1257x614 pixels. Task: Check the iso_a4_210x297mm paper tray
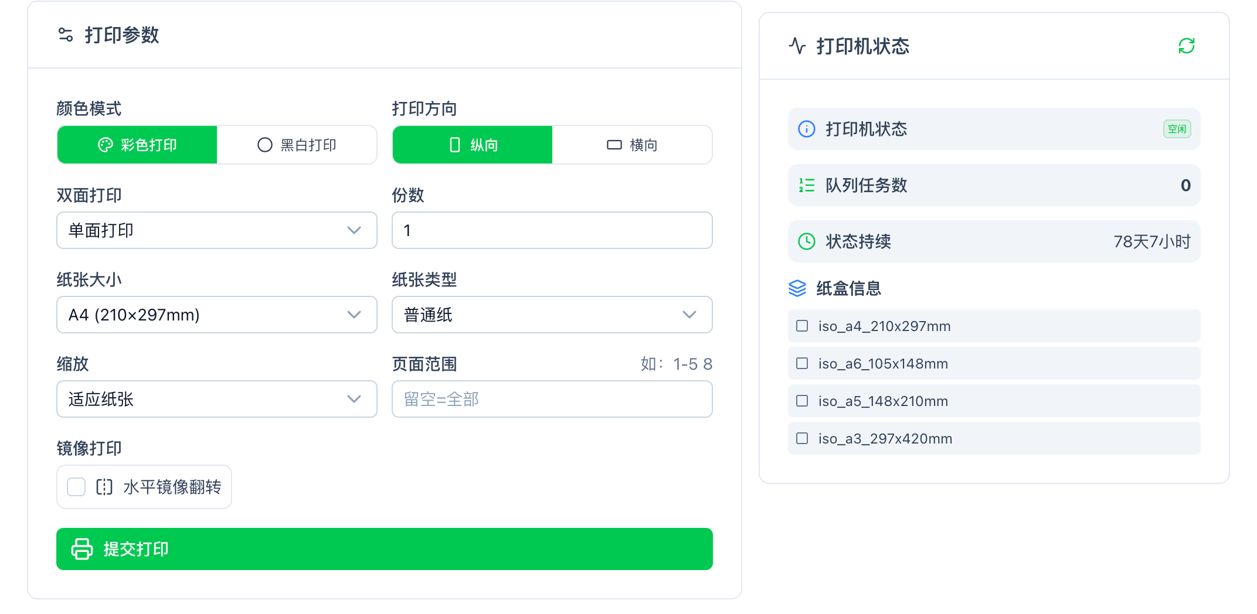click(x=802, y=326)
